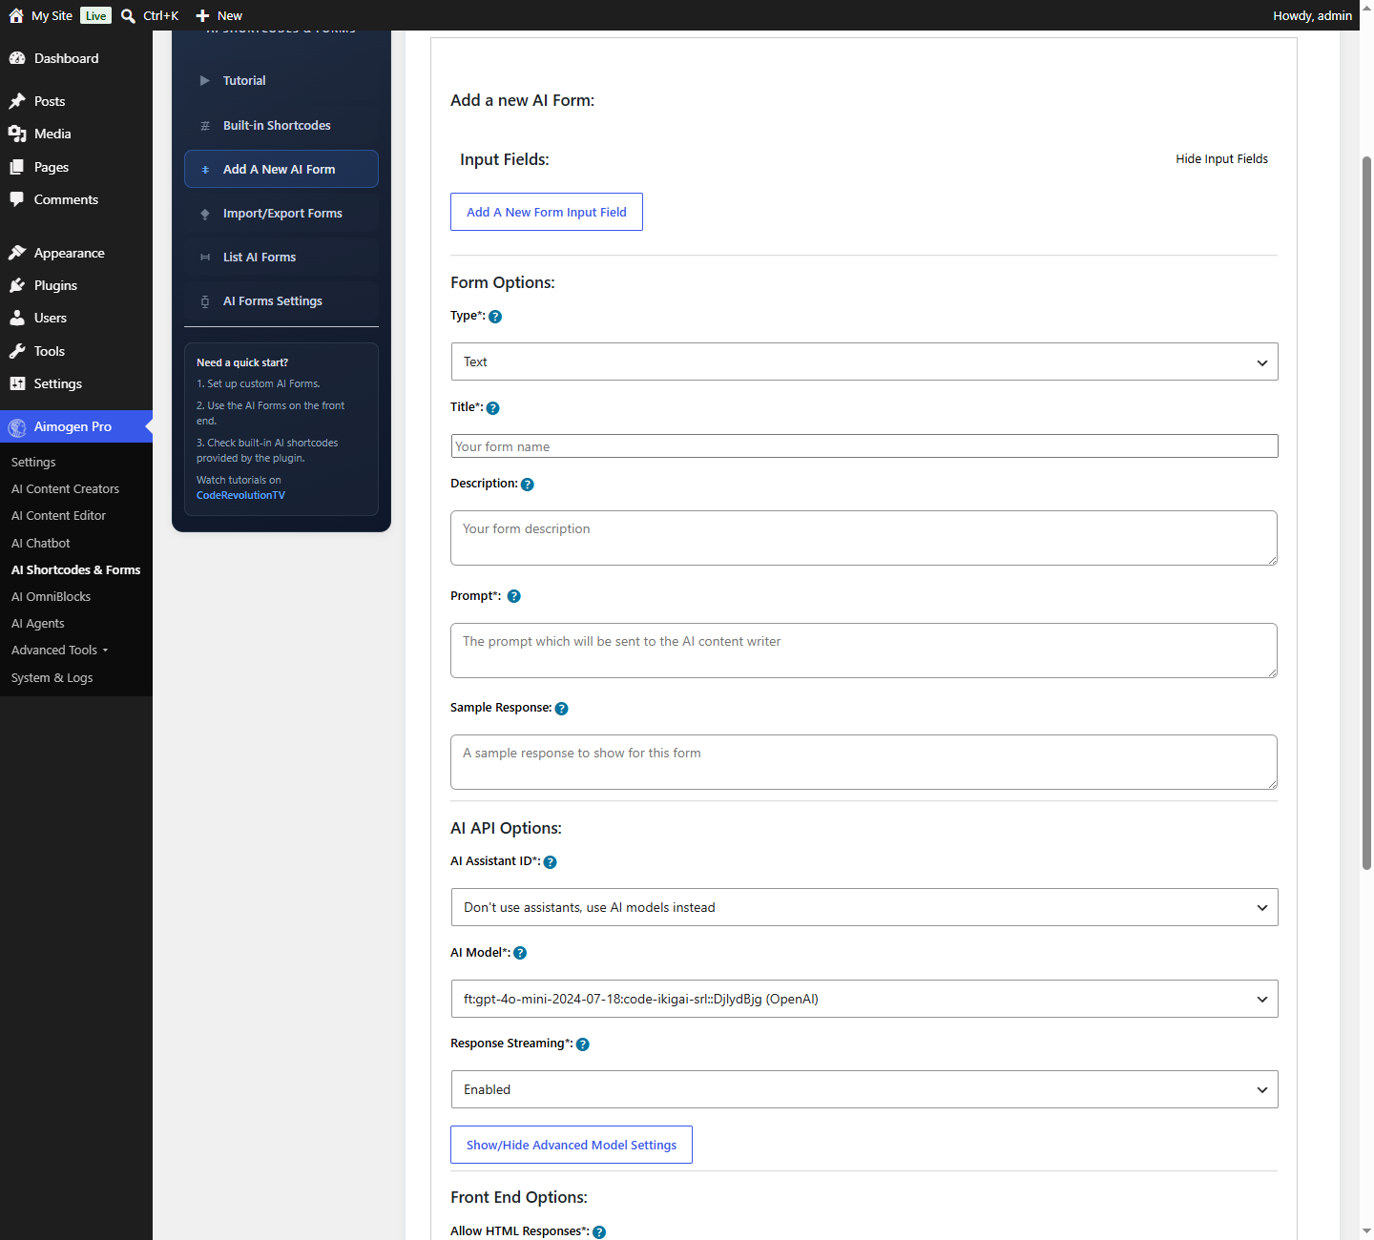
Task: Open help tooltip next to Sample Response
Action: click(x=561, y=709)
